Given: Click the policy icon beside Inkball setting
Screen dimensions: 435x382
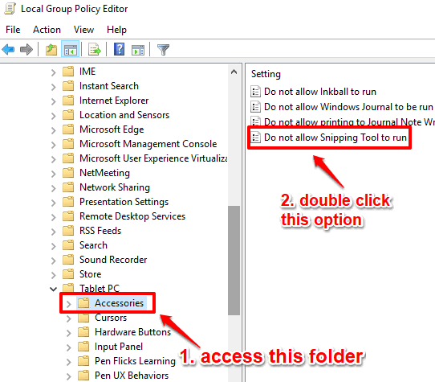Looking at the screenshot, I should tap(255, 92).
